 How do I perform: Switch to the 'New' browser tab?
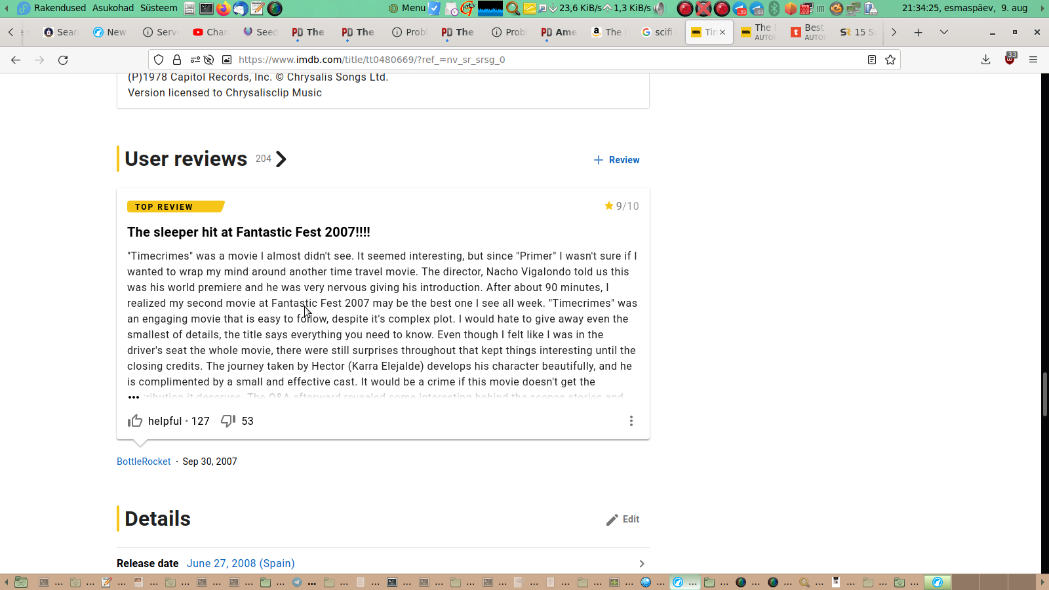point(110,32)
